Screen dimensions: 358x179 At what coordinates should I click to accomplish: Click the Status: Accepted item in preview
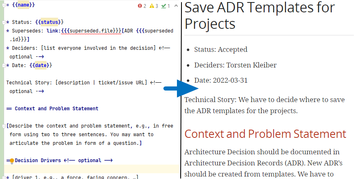click(221, 49)
